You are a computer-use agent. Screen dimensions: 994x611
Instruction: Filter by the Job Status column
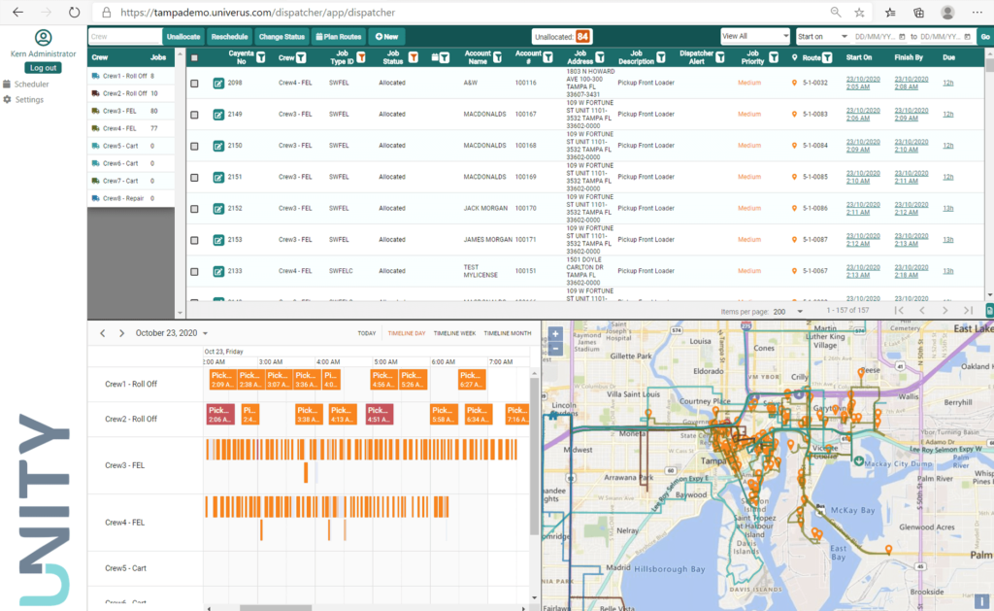(413, 58)
